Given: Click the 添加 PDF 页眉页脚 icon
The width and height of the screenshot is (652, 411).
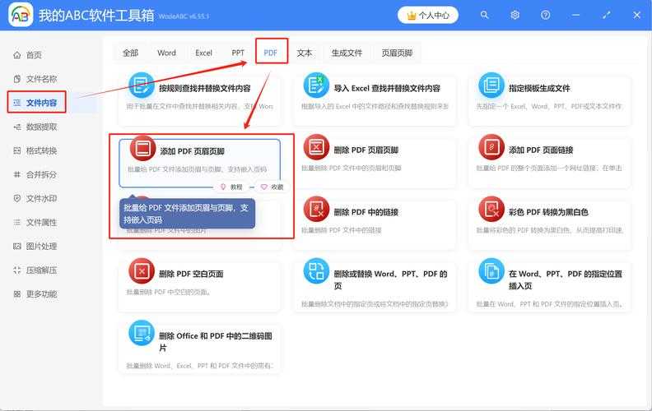Looking at the screenshot, I should click(142, 148).
